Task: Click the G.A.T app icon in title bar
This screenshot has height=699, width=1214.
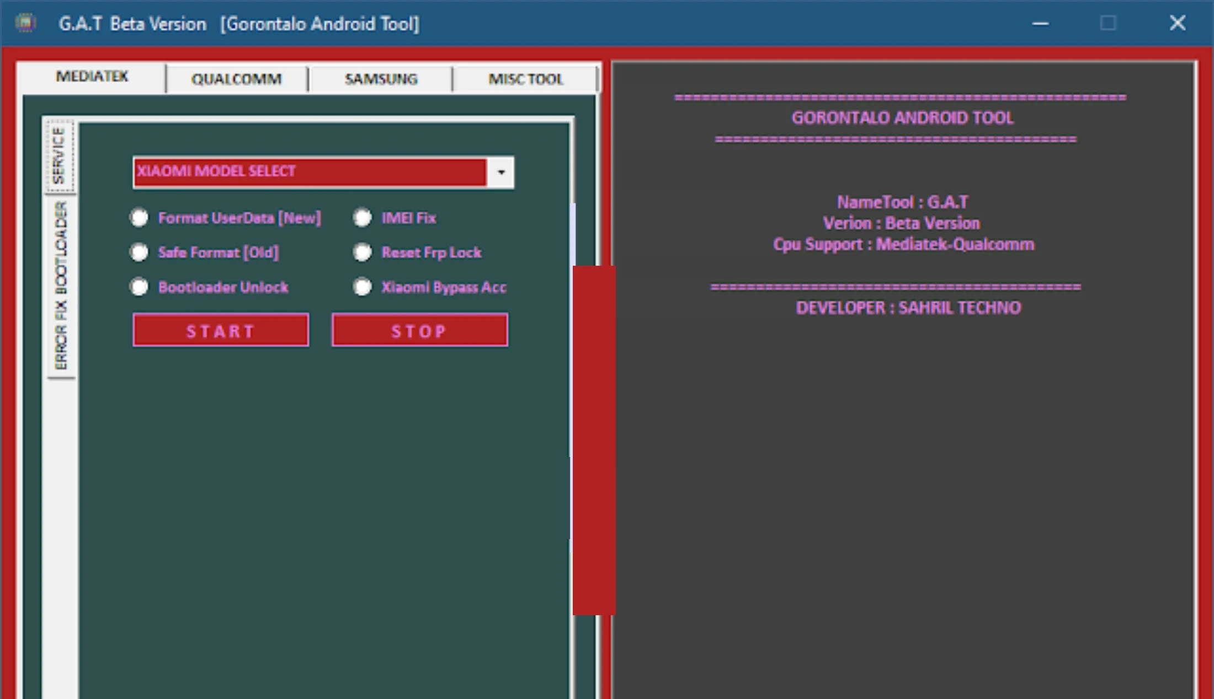Action: 25,23
